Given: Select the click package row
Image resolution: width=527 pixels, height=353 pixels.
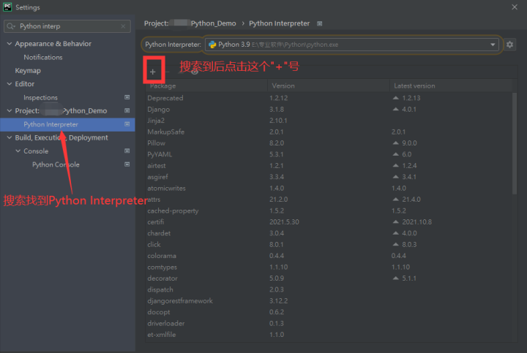Looking at the screenshot, I should pyautogui.click(x=329, y=245).
